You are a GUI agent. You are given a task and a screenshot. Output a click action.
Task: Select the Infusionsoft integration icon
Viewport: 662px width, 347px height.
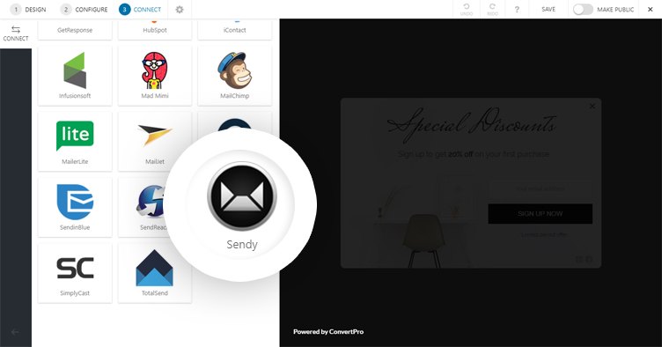(75, 70)
